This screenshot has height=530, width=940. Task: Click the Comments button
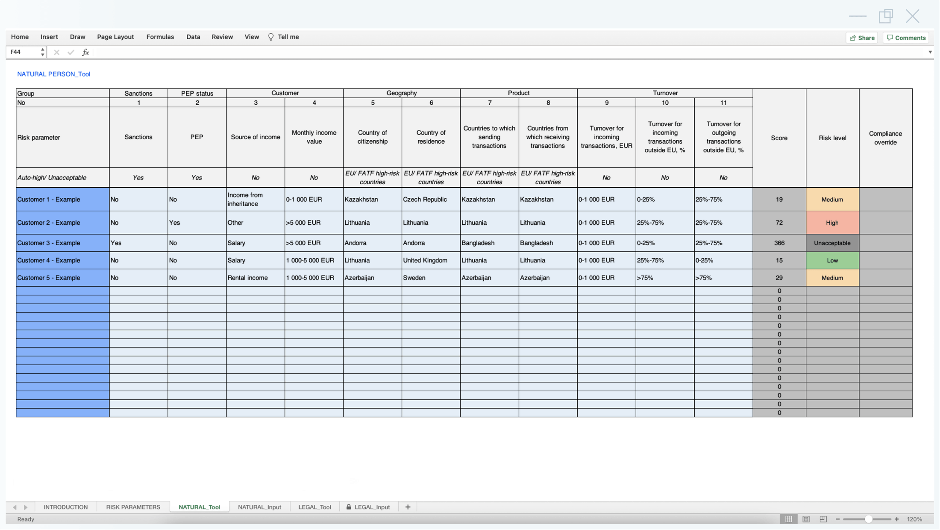906,38
